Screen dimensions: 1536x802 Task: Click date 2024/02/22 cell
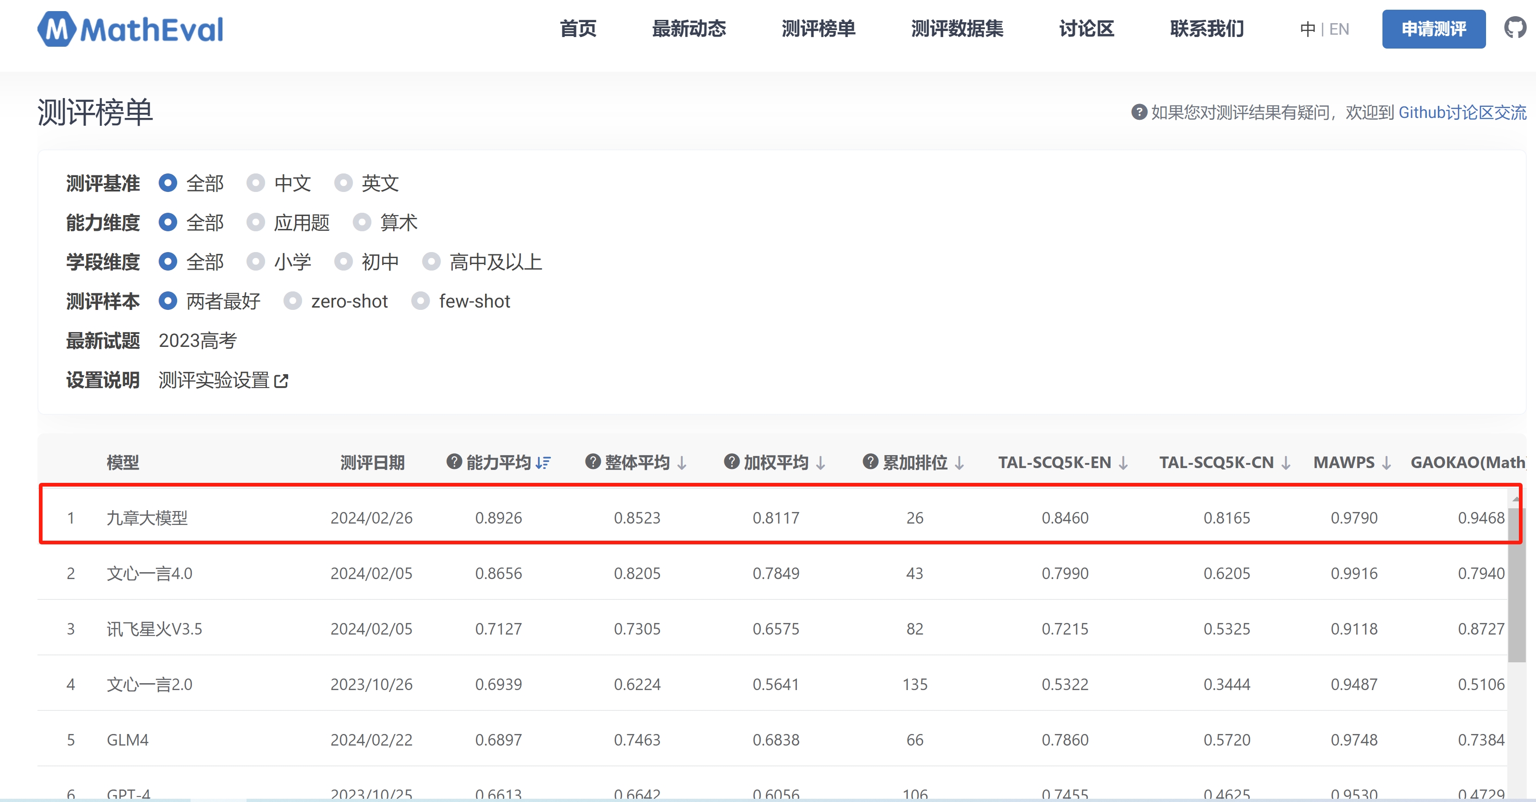pyautogui.click(x=371, y=740)
